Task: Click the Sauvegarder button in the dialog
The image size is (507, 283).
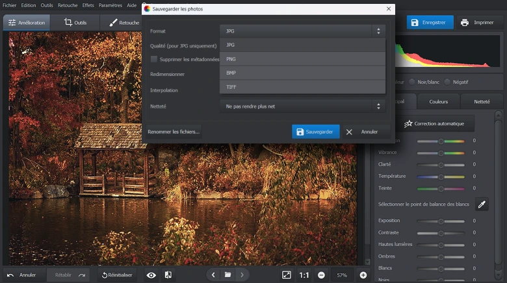Action: click(x=316, y=132)
